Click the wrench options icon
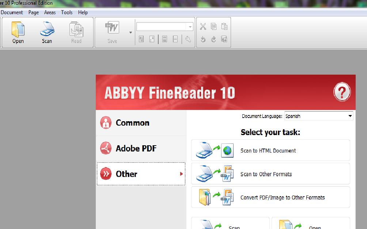This screenshot has width=367, height=229. click(188, 39)
